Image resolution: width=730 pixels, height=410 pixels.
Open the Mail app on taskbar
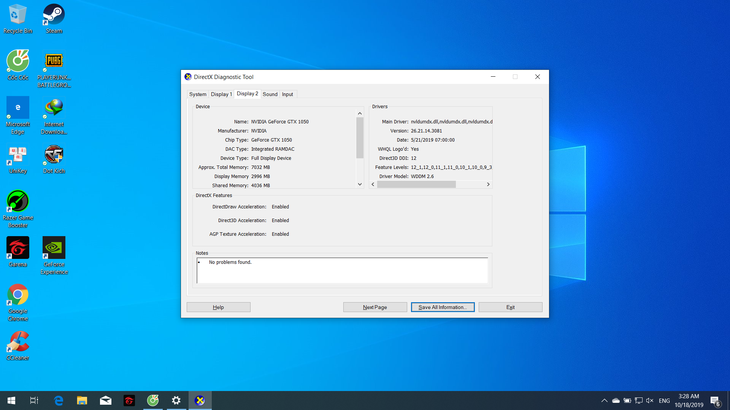tap(106, 401)
